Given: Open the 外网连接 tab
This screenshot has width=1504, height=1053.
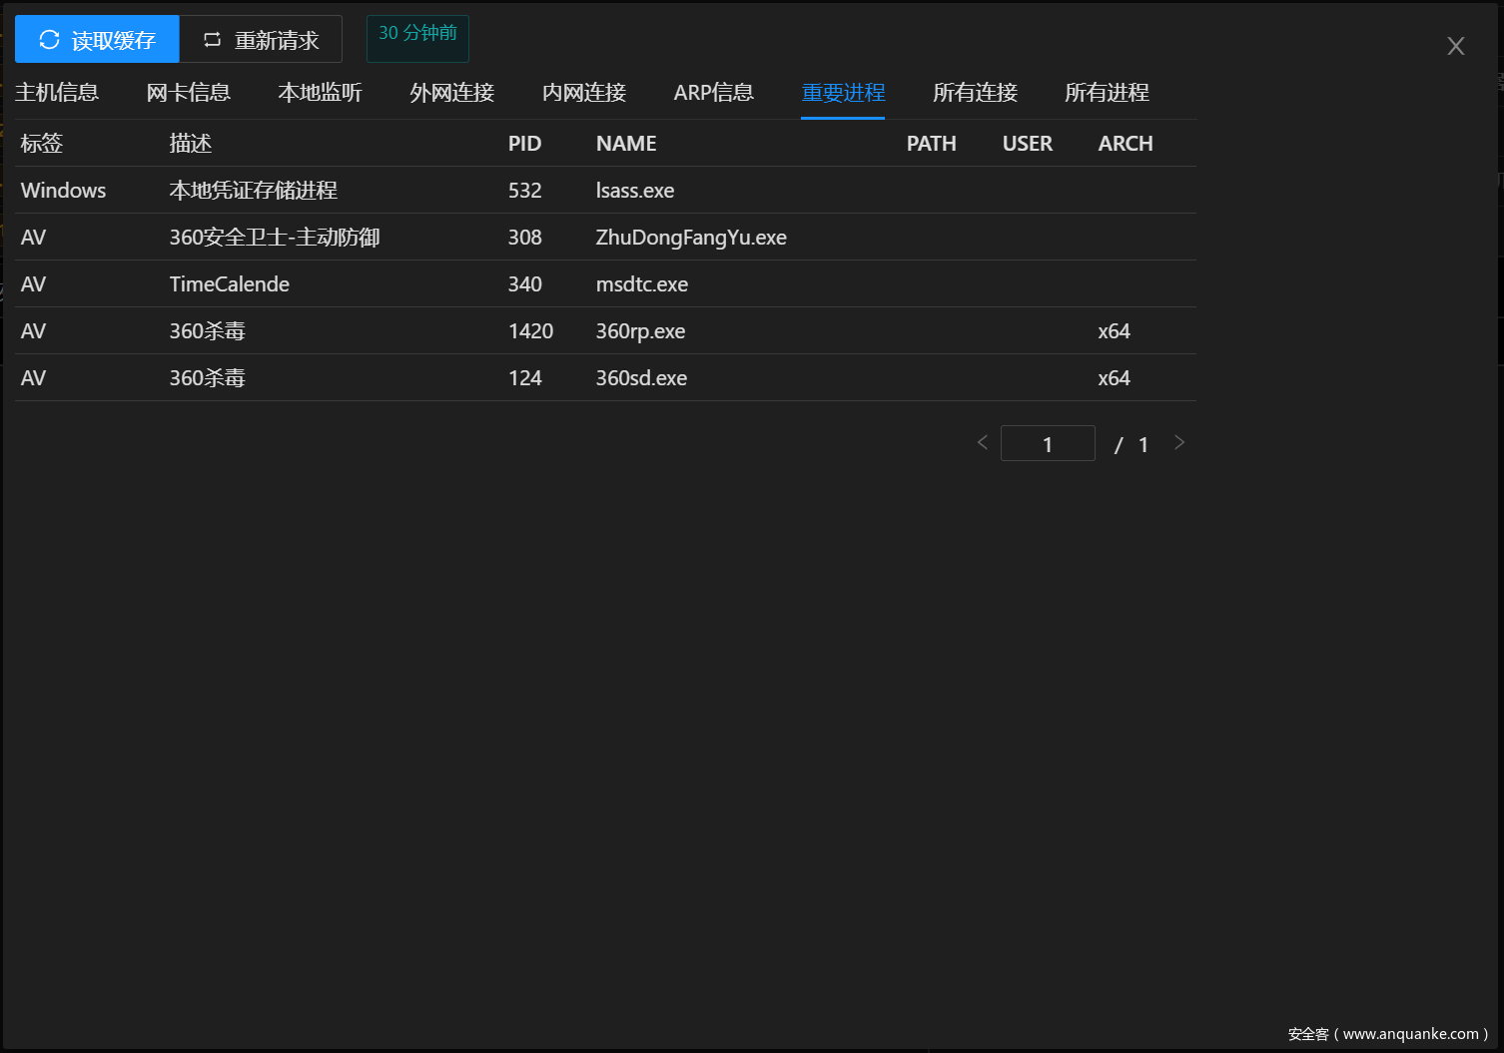Looking at the screenshot, I should tap(451, 93).
